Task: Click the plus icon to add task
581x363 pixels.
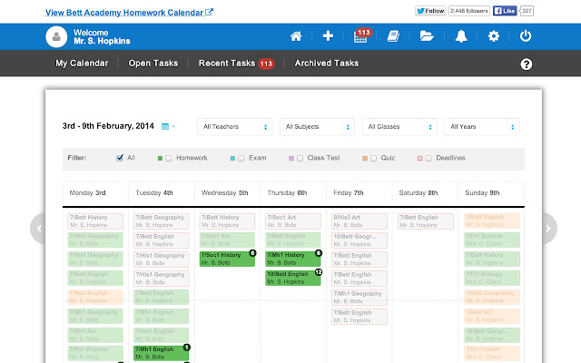Action: click(328, 37)
